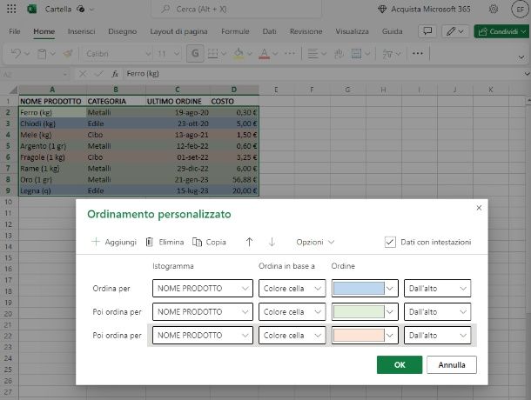Click the formula bar showing Ferro (kg)

[x=322, y=73]
